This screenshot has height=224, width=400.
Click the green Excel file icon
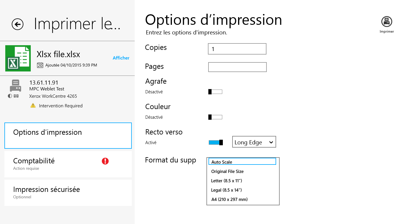point(18,58)
